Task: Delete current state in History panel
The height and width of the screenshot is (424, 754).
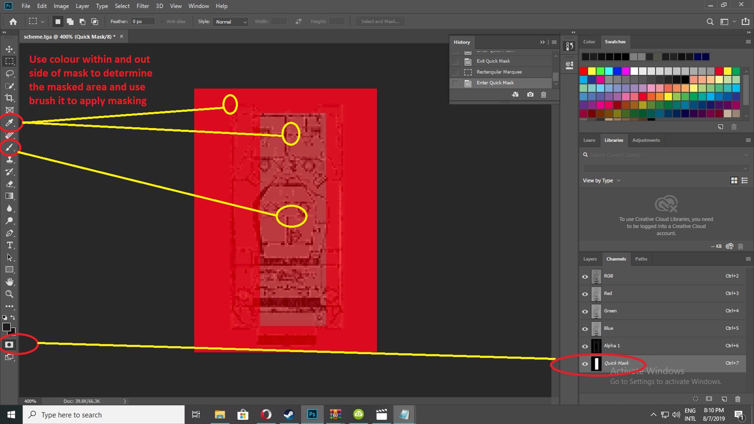Action: (x=544, y=95)
